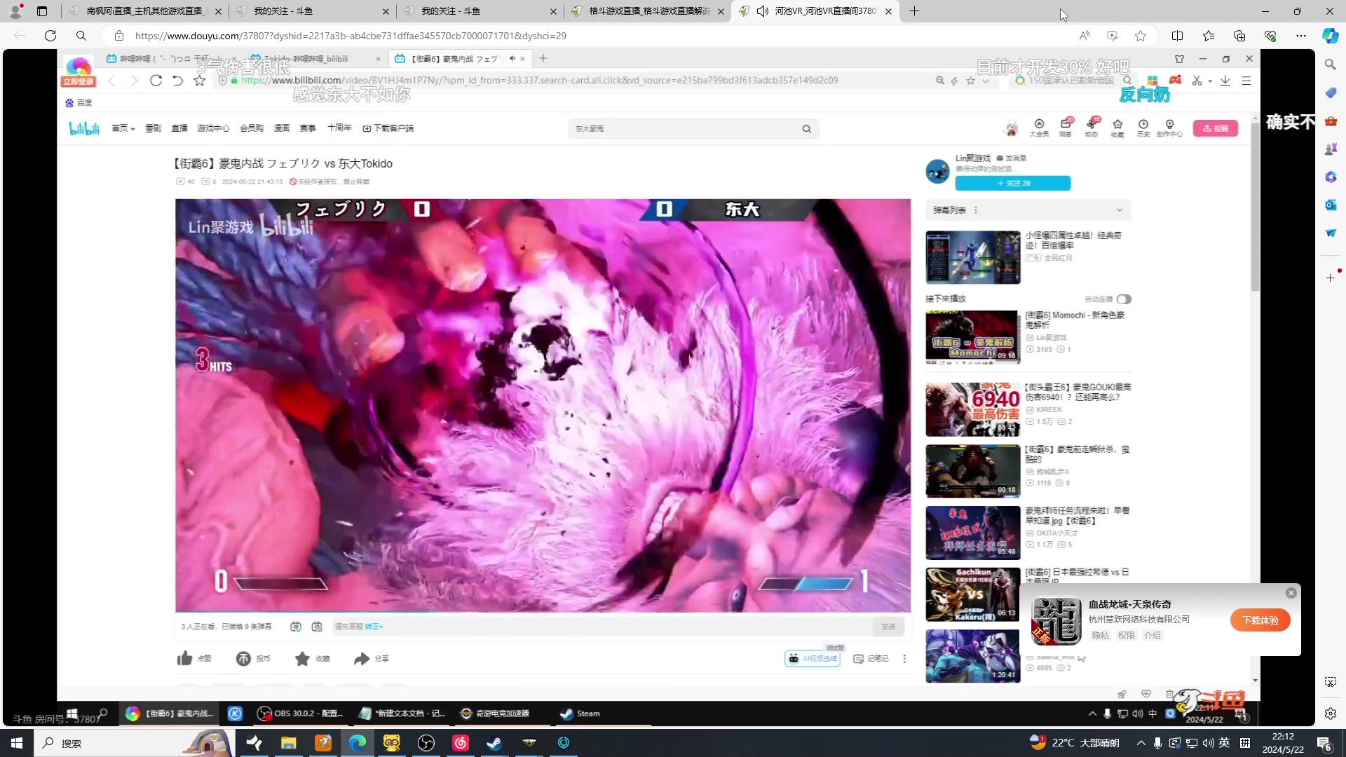
Task: Open the 首页 dropdown in bilibili nav
Action: [x=123, y=128]
